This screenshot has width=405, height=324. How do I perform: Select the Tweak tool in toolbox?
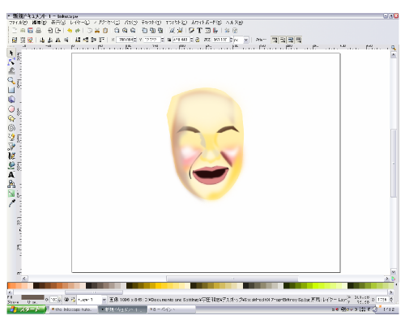(x=11, y=71)
